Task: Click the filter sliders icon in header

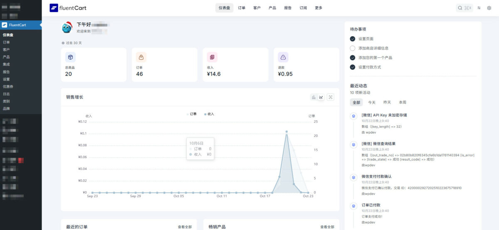Action: (479, 8)
